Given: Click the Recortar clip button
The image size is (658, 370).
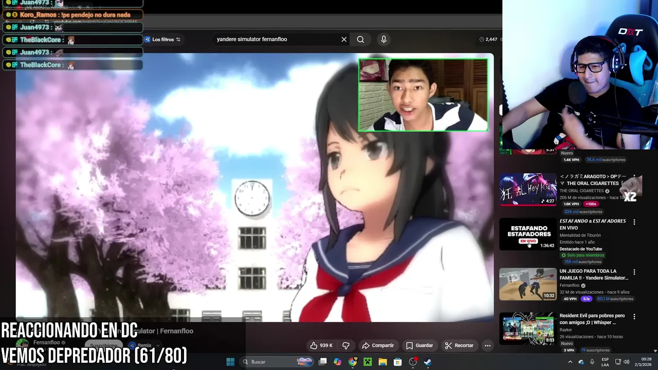Looking at the screenshot, I should (459, 345).
